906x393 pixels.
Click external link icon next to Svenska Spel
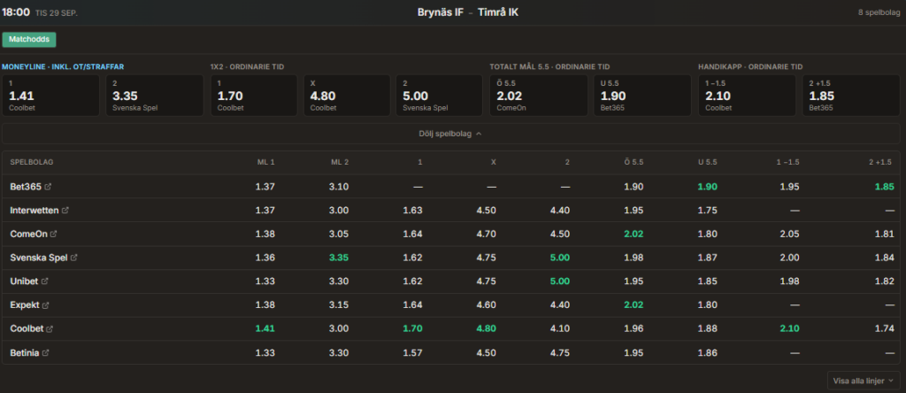click(74, 258)
